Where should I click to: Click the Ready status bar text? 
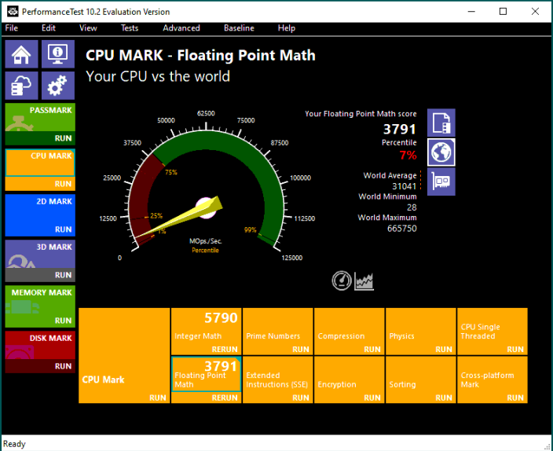tap(14, 444)
